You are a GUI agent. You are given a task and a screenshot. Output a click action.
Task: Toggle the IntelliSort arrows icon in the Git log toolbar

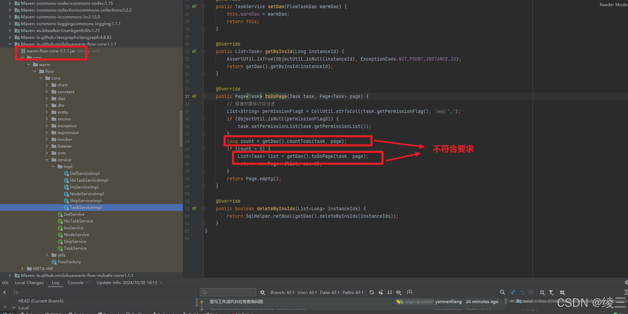pyautogui.click(x=390, y=292)
